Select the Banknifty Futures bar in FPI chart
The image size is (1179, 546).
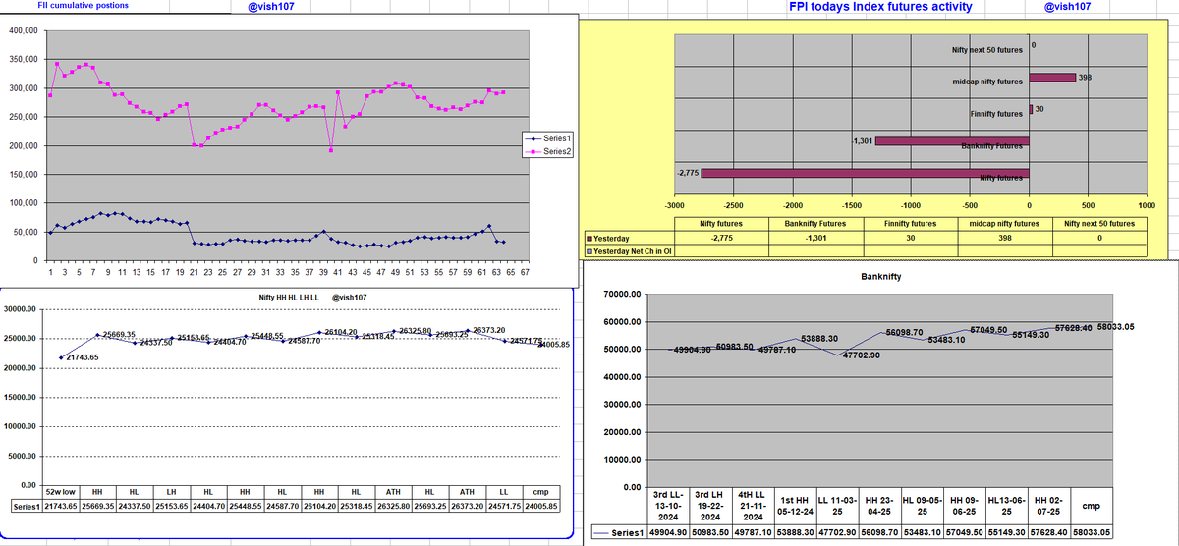click(952, 141)
